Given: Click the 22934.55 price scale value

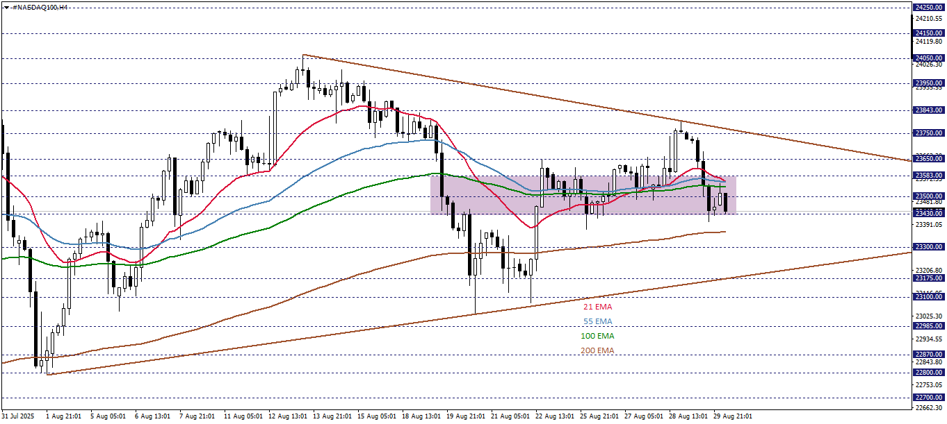Looking at the screenshot, I should (930, 339).
